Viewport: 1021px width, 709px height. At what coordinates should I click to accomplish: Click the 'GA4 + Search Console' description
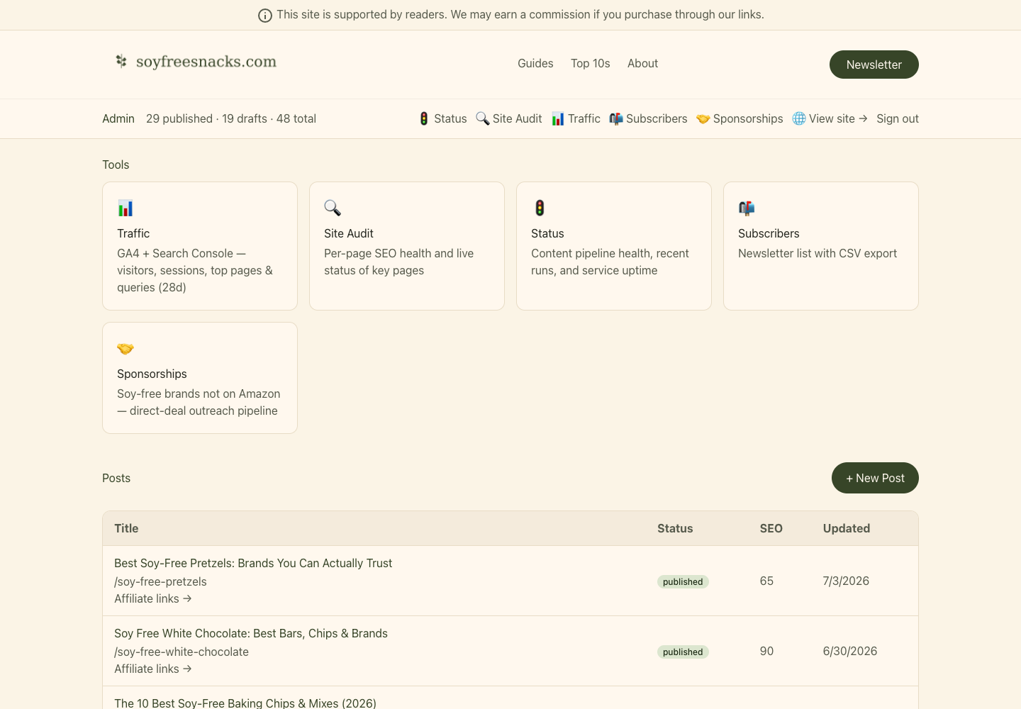click(195, 270)
